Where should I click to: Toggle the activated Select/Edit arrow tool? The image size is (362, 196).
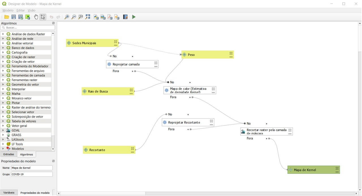[43, 17]
